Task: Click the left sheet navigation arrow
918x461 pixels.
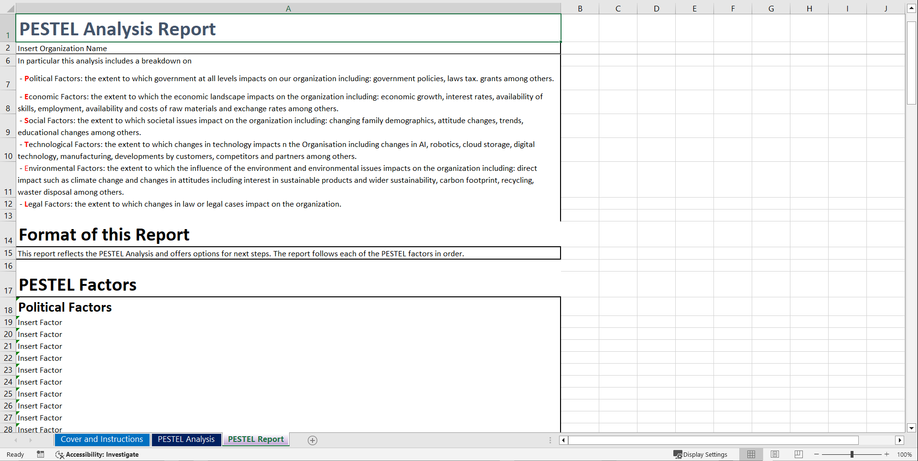Action: point(16,440)
